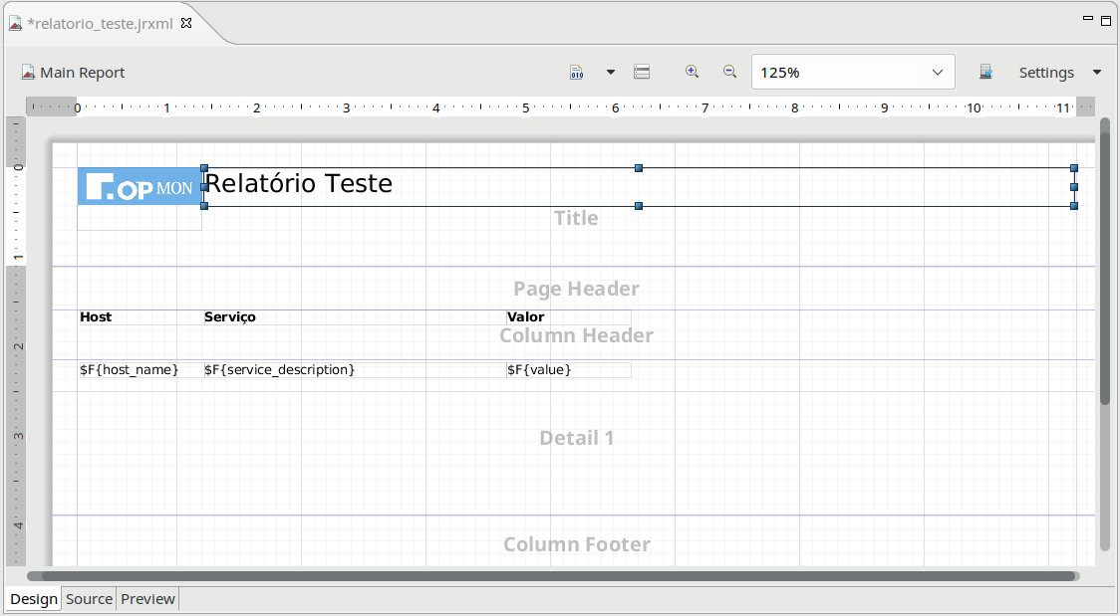Zoom in on the report
Viewport: 1120px width, 616px height.
click(x=693, y=72)
